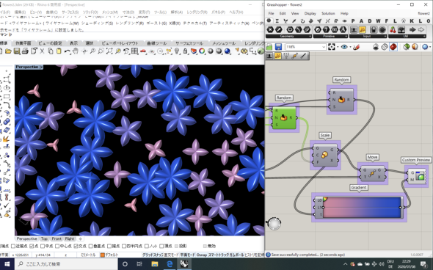Screen dimensions: 433x270
Task: Click the Scale component icon
Action: coord(324,155)
